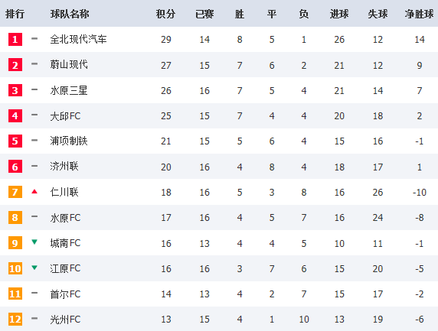Open team 全北现代汽车
The image size is (438, 331).
(79, 39)
